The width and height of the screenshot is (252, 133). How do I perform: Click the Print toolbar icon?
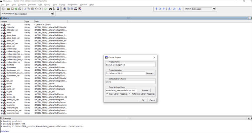19,9
